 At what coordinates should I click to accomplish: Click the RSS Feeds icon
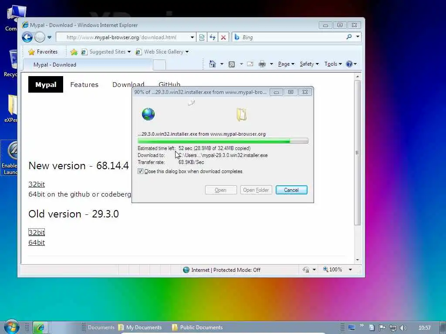232,64
